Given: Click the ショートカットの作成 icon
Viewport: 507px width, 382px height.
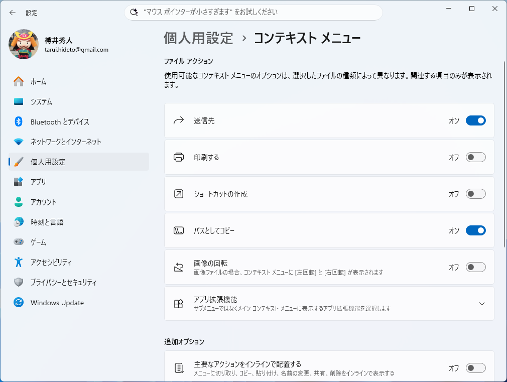Looking at the screenshot, I should coord(179,194).
